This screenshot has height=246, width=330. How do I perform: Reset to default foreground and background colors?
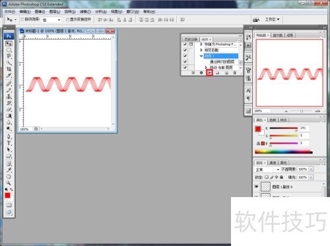point(7,189)
